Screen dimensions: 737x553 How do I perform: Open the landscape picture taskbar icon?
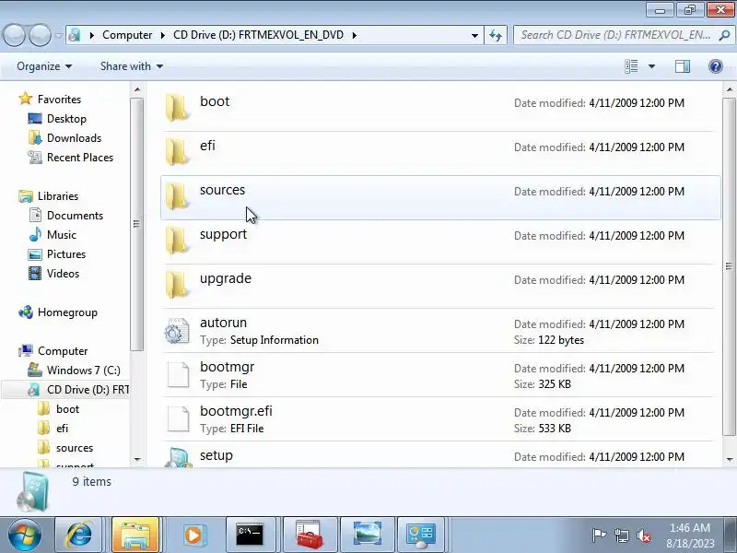367,535
